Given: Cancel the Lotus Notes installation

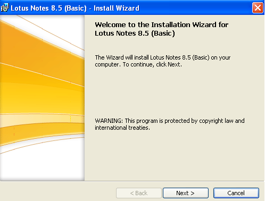Looking at the screenshot, I should pos(236,193).
